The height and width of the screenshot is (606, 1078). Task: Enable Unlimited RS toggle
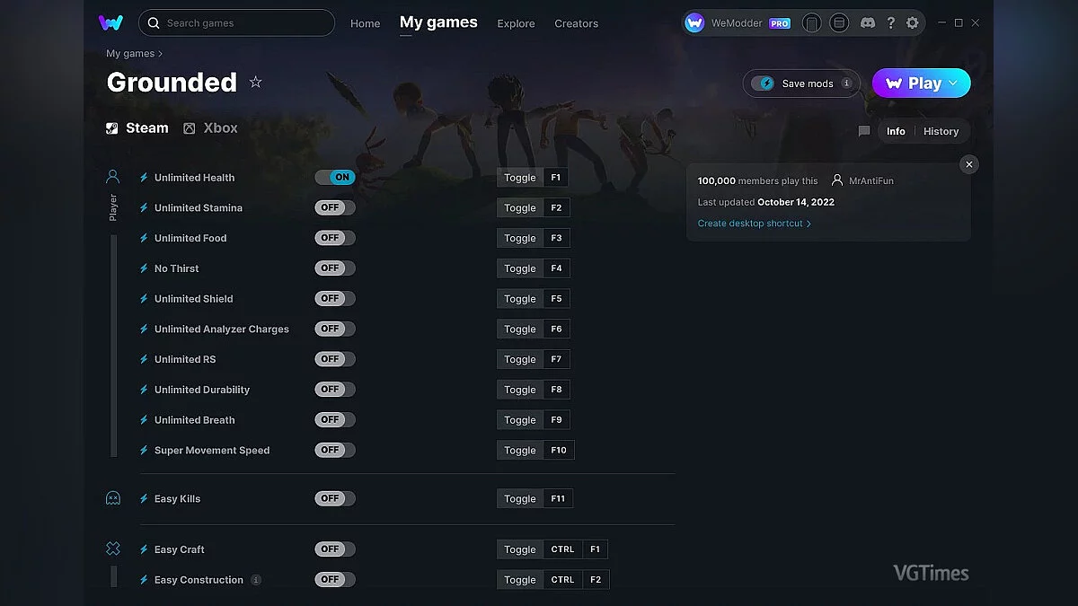point(335,359)
